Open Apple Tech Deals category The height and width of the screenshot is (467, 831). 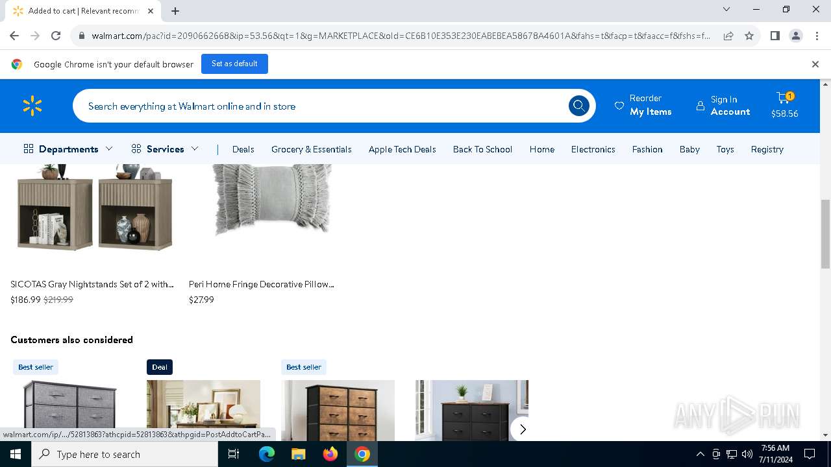[402, 149]
